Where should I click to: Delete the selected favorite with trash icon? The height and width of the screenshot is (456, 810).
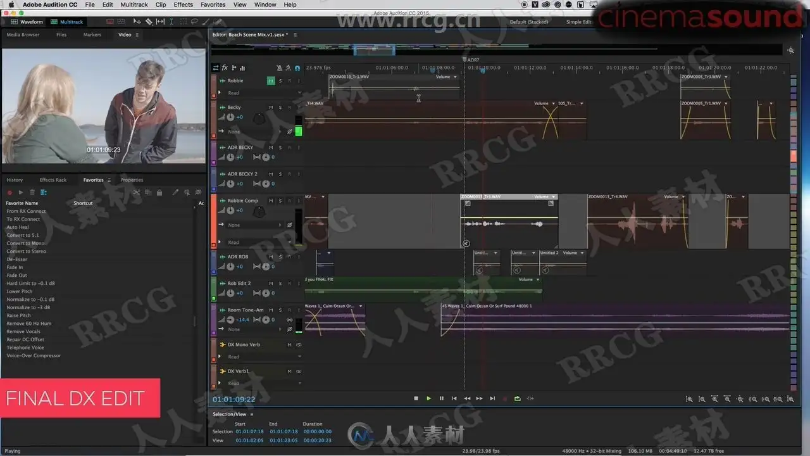click(32, 192)
